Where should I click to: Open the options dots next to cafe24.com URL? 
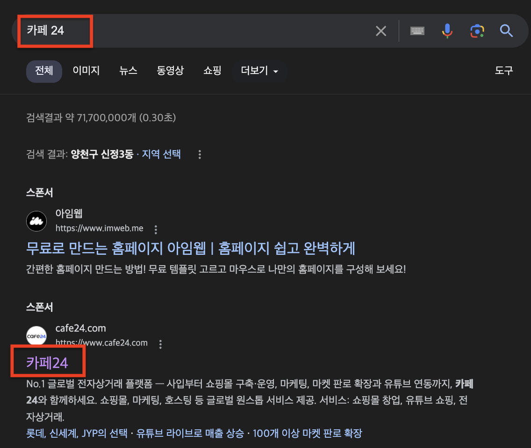coord(160,344)
